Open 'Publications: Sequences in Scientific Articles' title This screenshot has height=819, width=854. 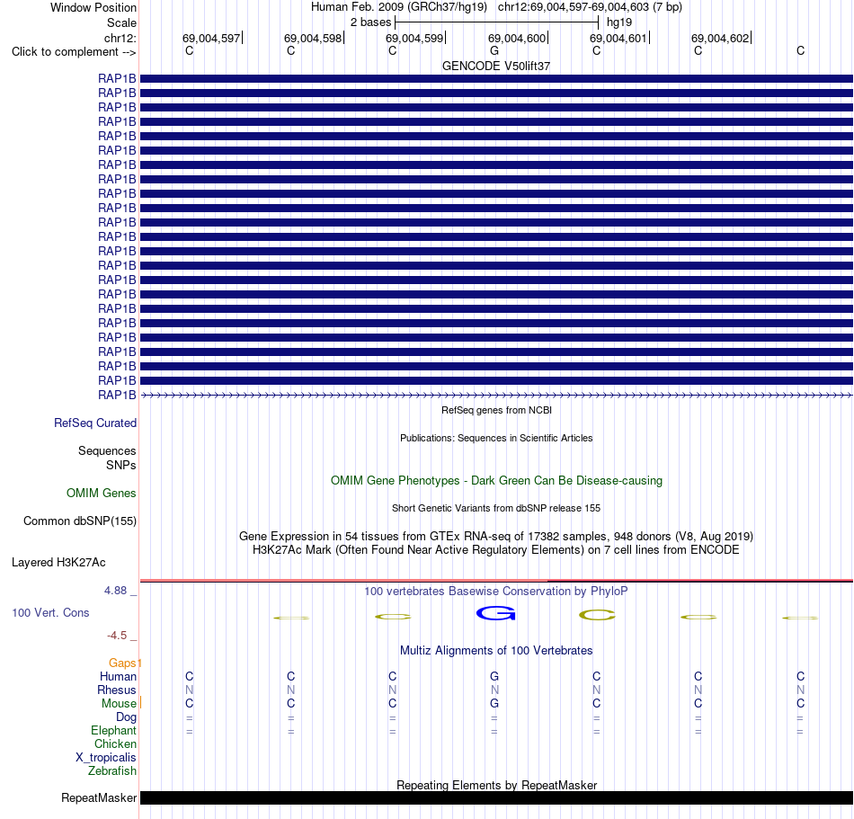point(496,438)
